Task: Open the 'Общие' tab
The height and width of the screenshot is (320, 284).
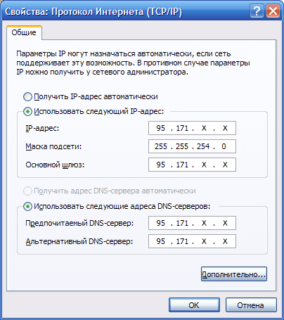Action: pyautogui.click(x=24, y=32)
